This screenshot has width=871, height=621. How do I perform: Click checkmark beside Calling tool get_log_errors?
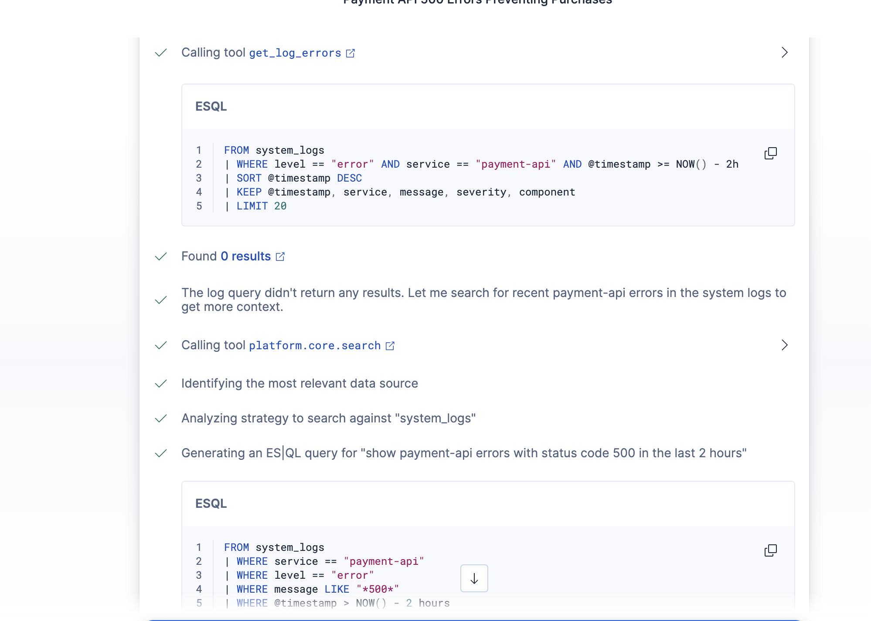[161, 53]
